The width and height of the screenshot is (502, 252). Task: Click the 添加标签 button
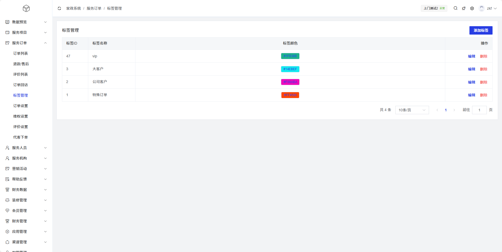[x=481, y=30]
